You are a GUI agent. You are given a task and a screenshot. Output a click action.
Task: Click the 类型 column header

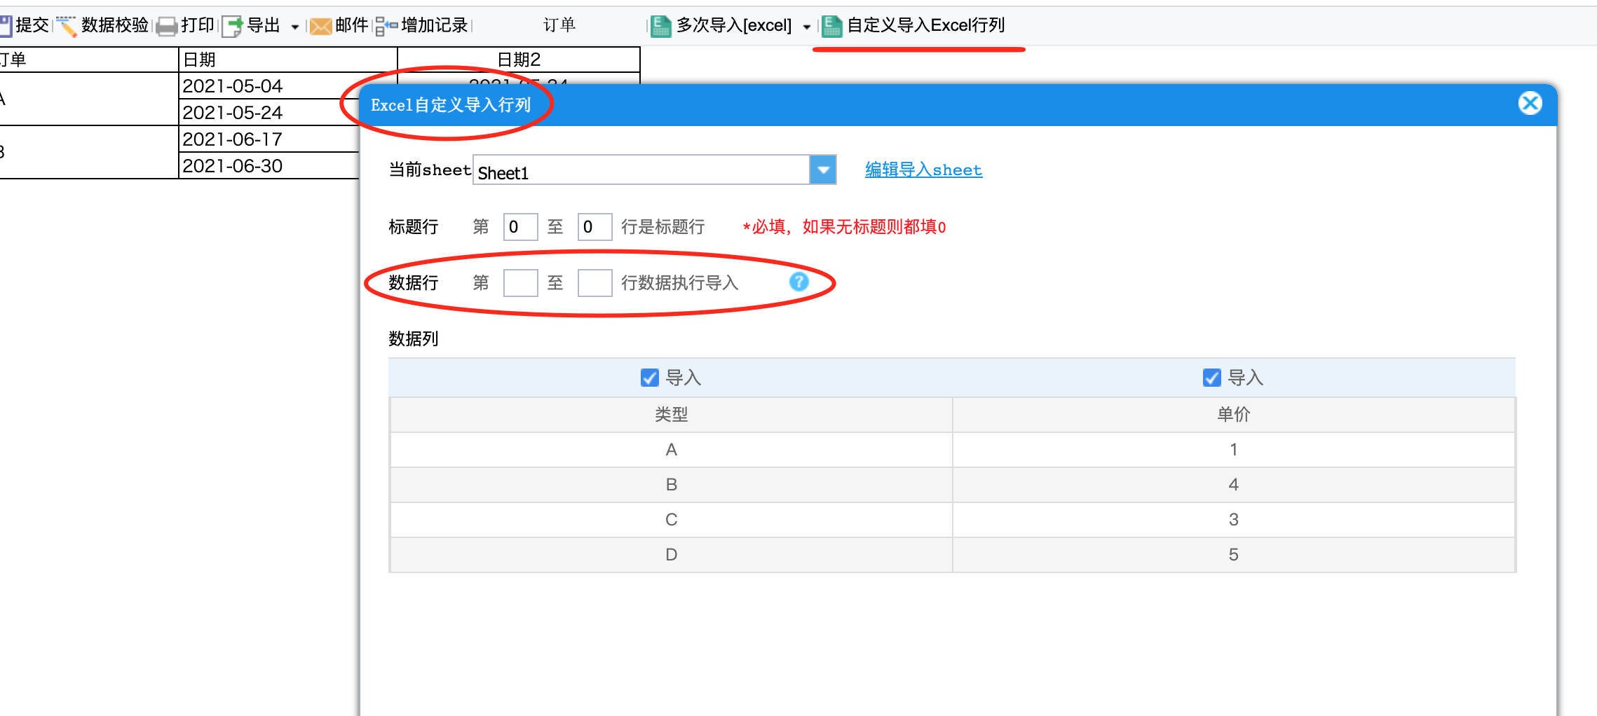(671, 415)
